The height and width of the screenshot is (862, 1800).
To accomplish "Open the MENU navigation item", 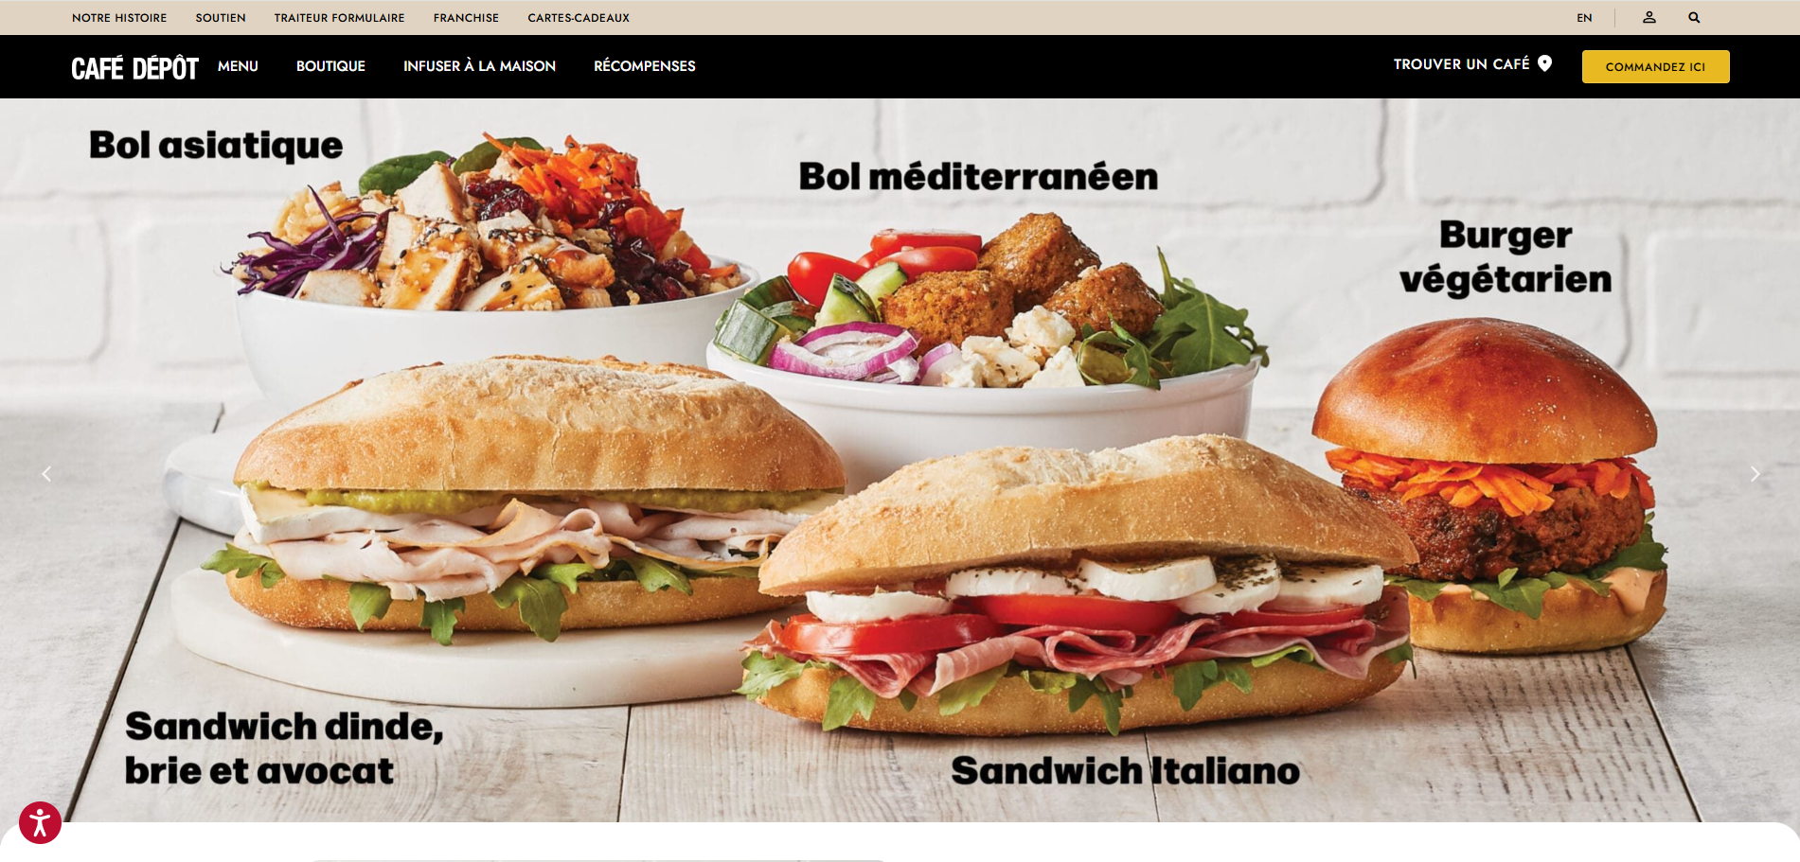I will coord(238,66).
